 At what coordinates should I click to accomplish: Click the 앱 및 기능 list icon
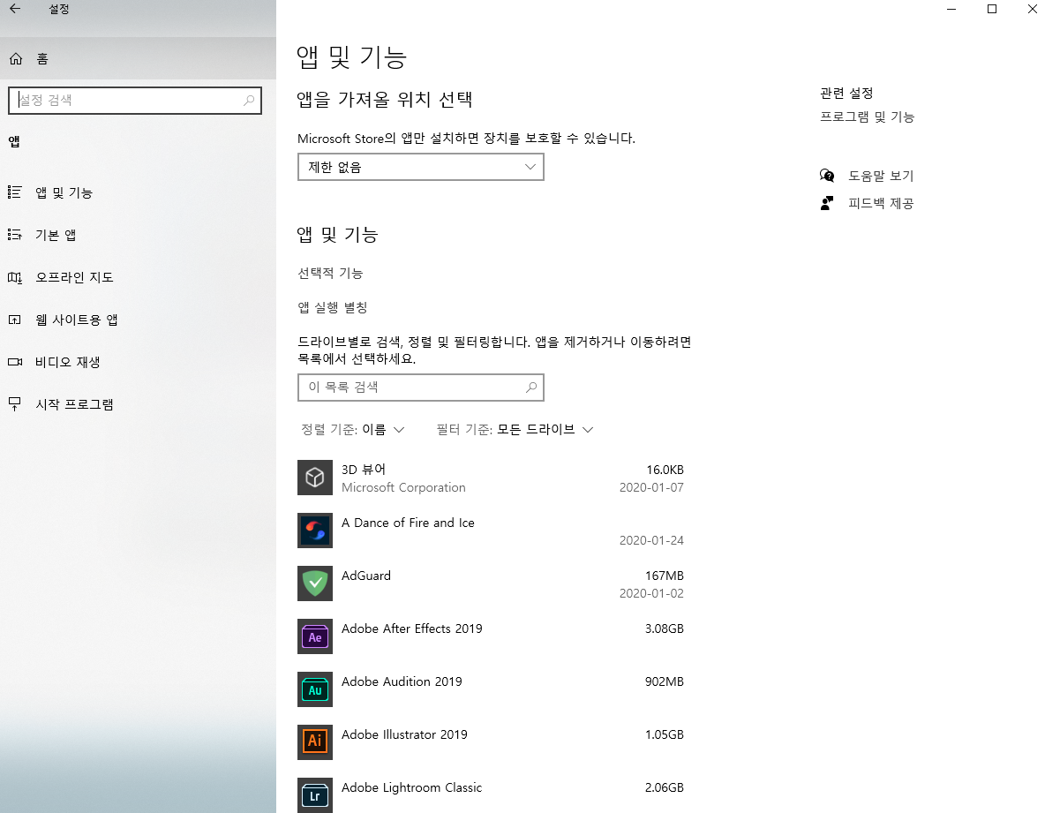pos(15,192)
